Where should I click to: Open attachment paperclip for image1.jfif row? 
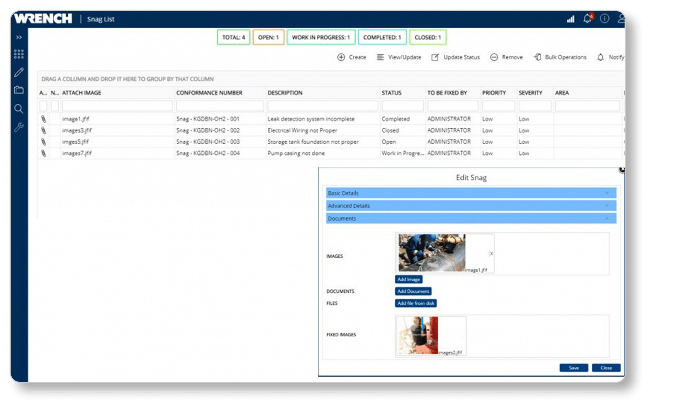click(43, 119)
